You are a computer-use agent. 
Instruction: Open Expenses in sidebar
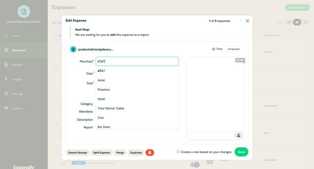(x=24, y=50)
